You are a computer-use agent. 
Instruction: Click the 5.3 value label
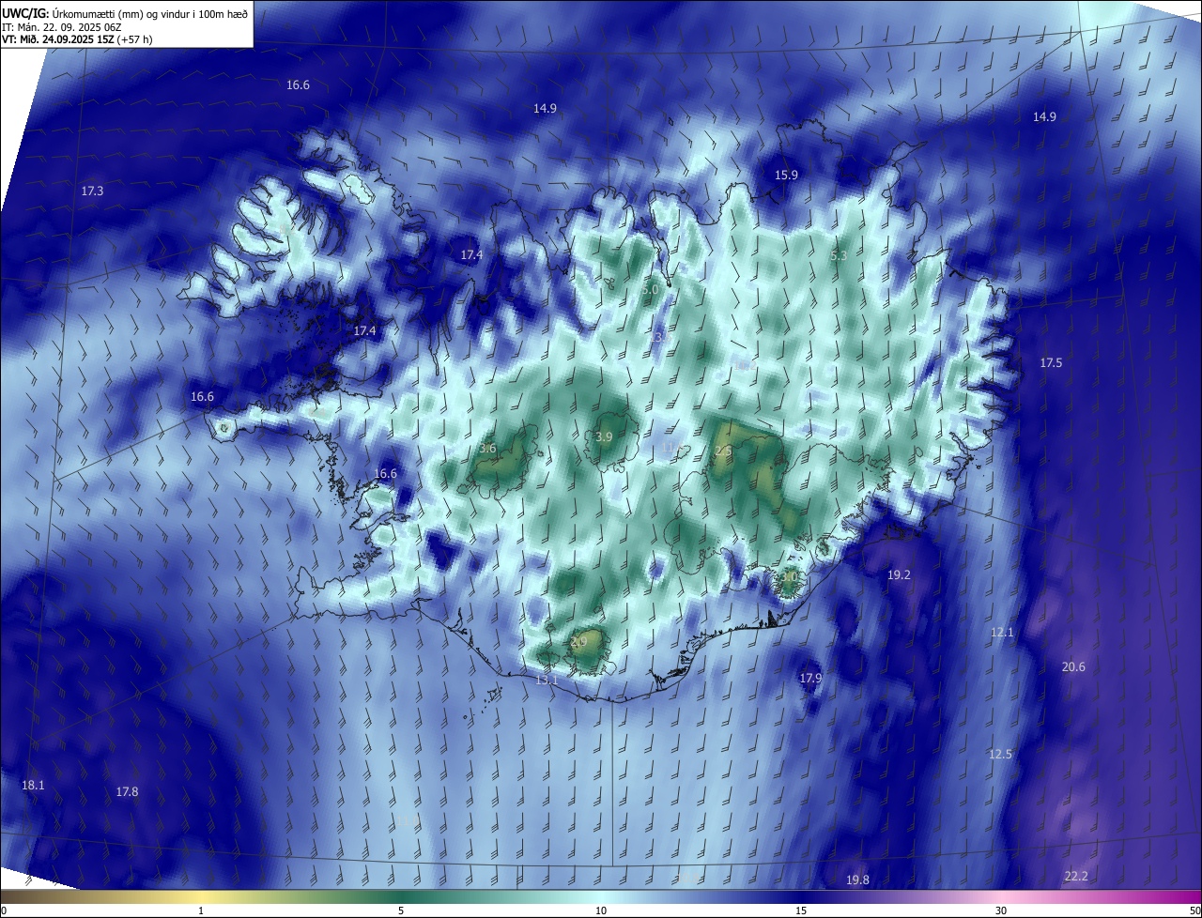840,255
